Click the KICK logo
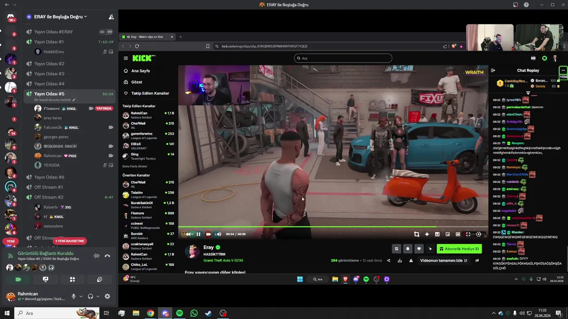568x319 pixels. click(143, 58)
